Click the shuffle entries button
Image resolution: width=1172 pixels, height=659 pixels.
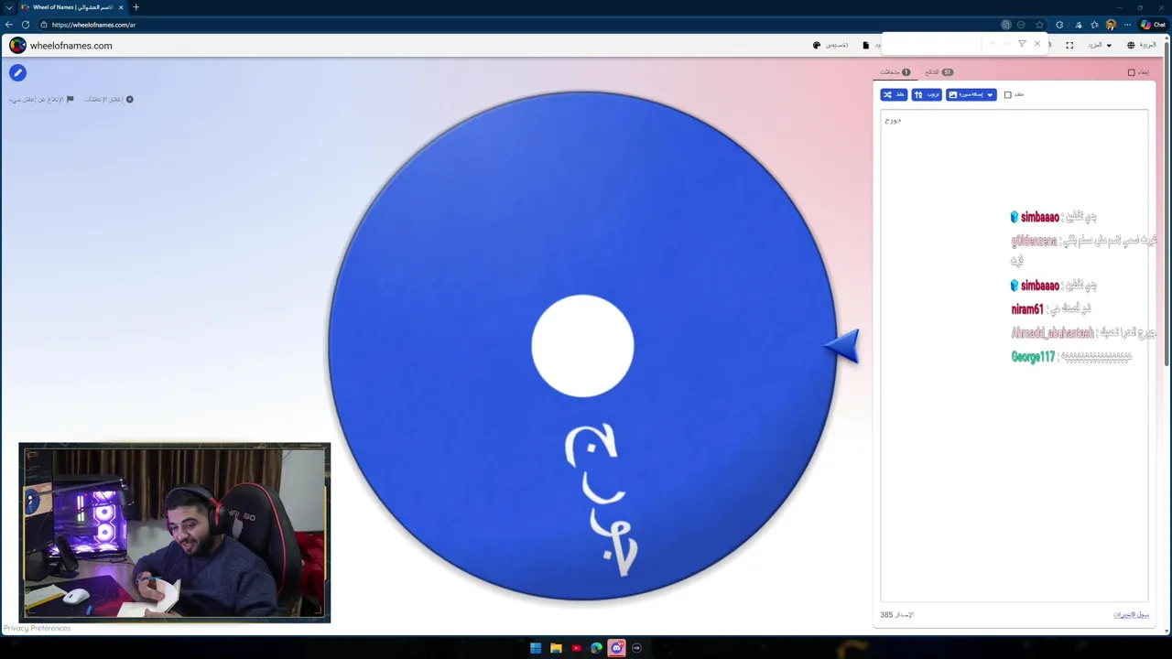[x=894, y=94]
